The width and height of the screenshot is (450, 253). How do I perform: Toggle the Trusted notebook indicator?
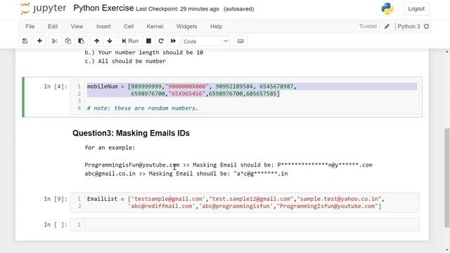click(x=368, y=27)
